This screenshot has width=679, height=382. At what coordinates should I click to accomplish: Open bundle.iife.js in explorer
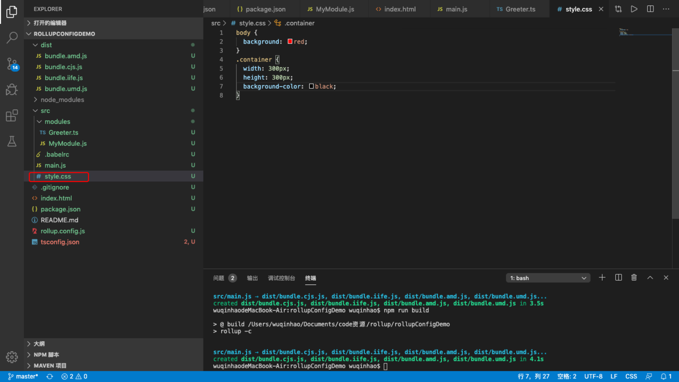point(114,78)
